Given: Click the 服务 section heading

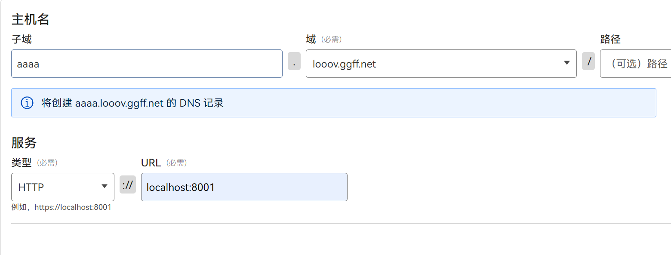Looking at the screenshot, I should point(24,143).
